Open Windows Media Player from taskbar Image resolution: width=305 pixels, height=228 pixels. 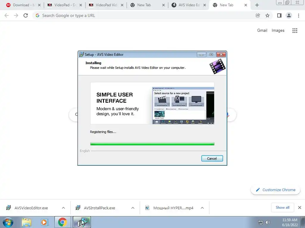44,222
